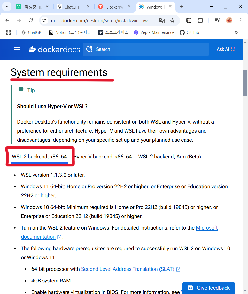Open the Extensions puzzle menu

click(x=200, y=20)
